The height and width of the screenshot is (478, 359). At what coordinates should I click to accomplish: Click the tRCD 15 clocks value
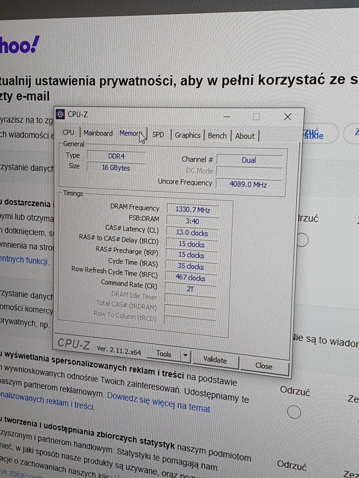[191, 244]
